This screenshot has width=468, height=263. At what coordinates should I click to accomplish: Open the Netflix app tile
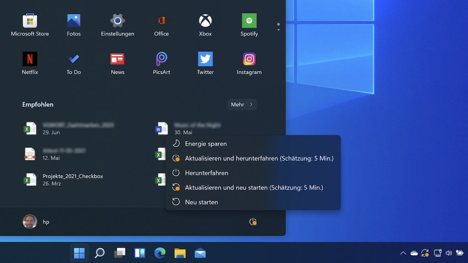tap(30, 63)
